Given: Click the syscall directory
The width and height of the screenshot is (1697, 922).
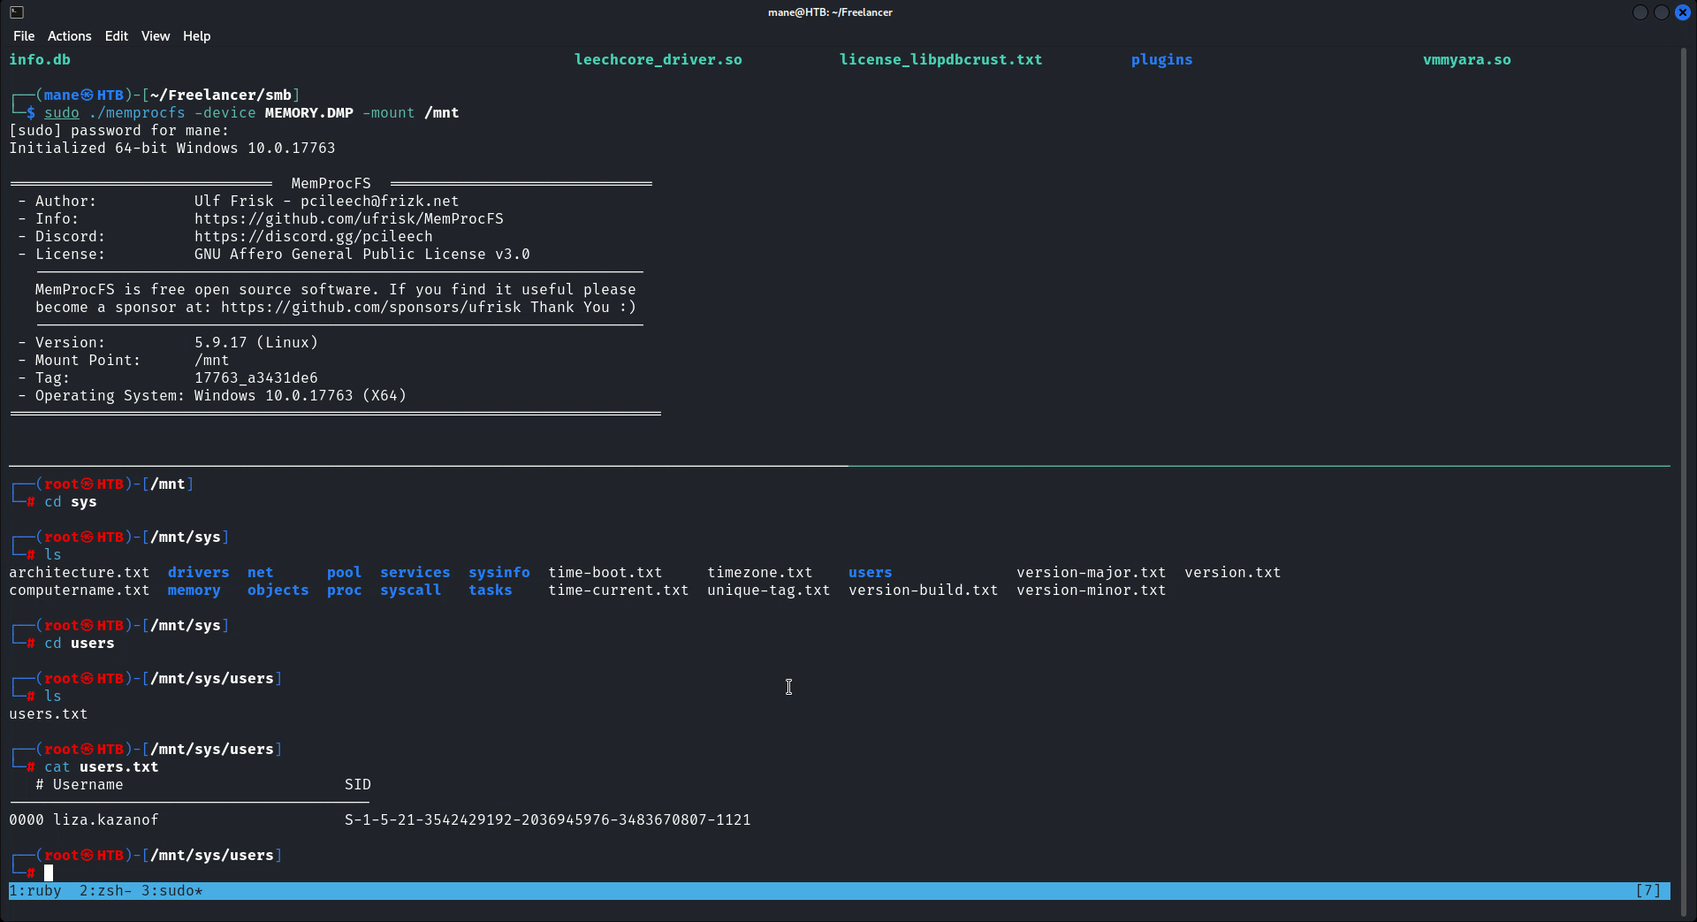Looking at the screenshot, I should tap(411, 591).
